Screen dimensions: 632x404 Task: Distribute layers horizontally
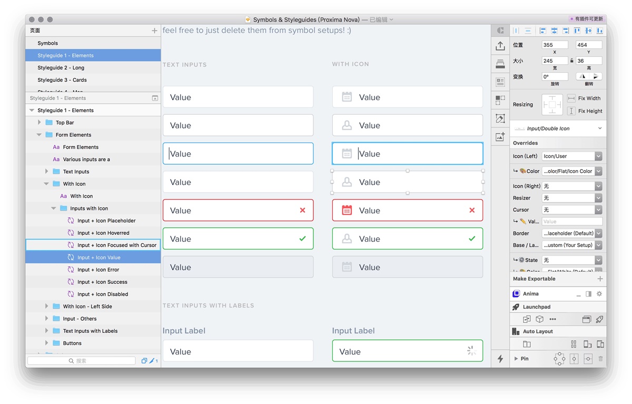(x=516, y=31)
